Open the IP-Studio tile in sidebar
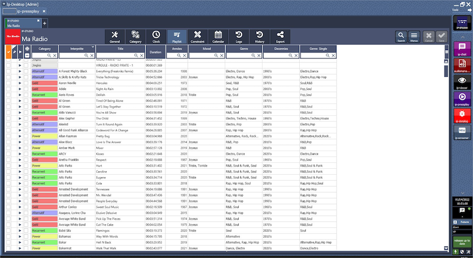The image size is (473, 258). click(x=462, y=23)
